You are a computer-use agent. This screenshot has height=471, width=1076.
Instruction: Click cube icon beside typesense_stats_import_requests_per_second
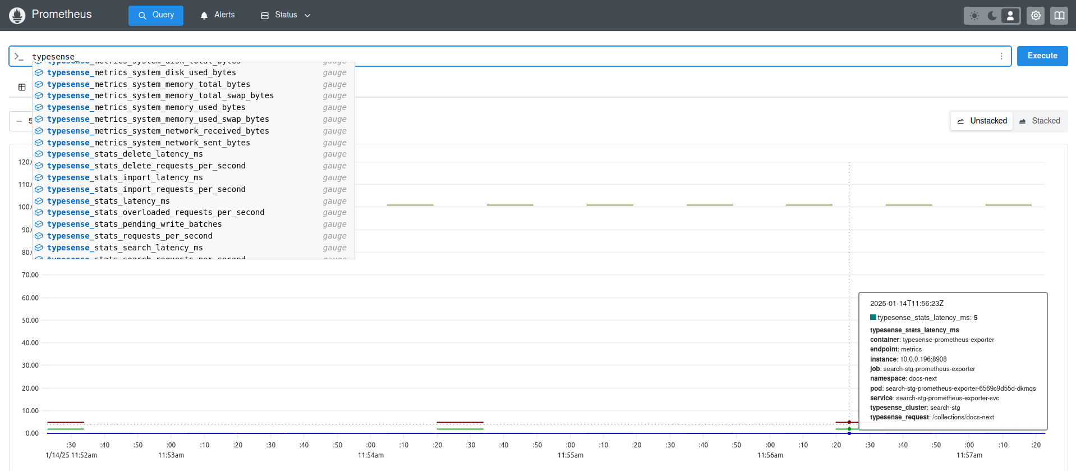(x=39, y=189)
